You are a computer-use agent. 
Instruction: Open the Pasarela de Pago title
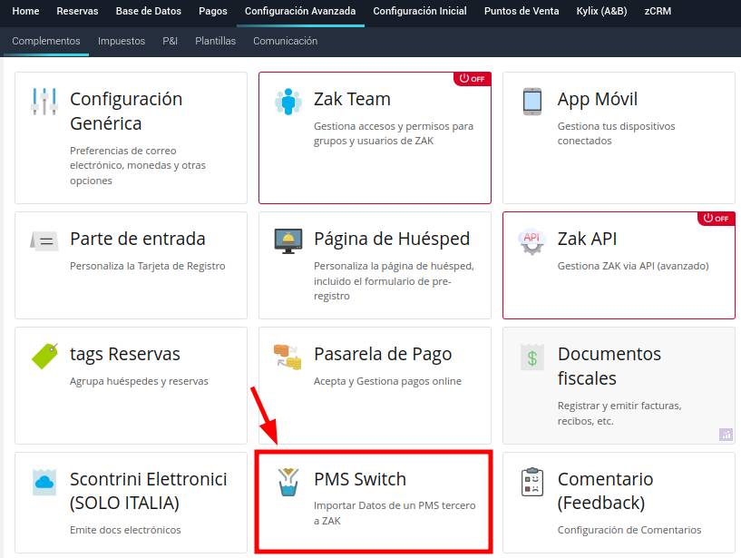tap(383, 354)
